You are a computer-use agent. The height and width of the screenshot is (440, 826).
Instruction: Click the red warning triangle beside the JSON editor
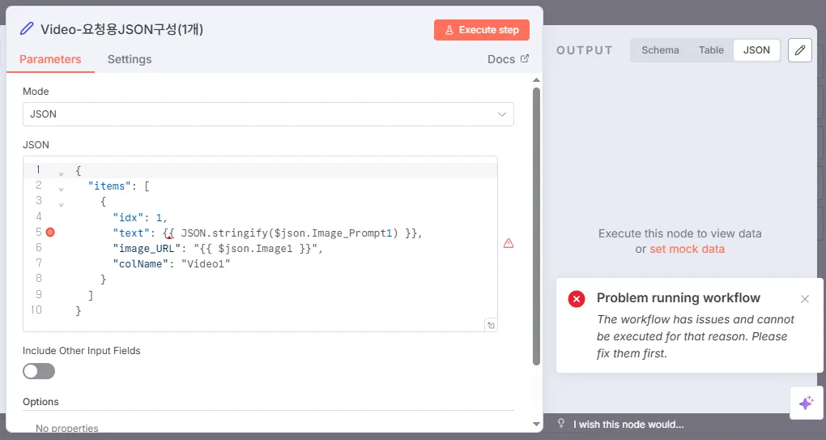pos(509,243)
